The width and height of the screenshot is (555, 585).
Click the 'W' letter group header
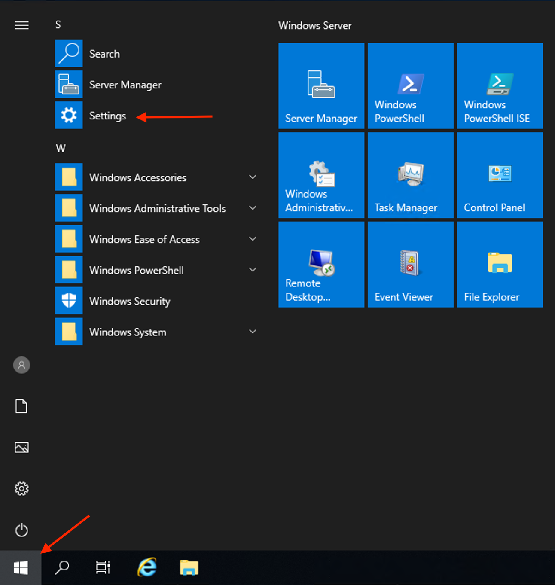(61, 149)
